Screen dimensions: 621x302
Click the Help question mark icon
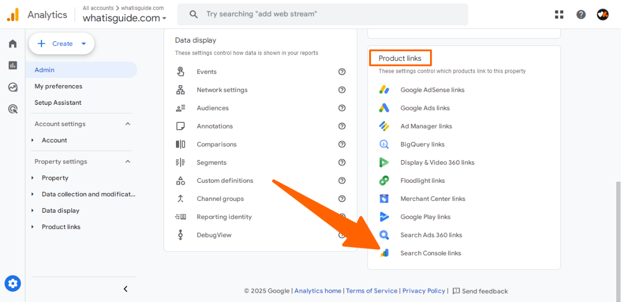pyautogui.click(x=581, y=14)
